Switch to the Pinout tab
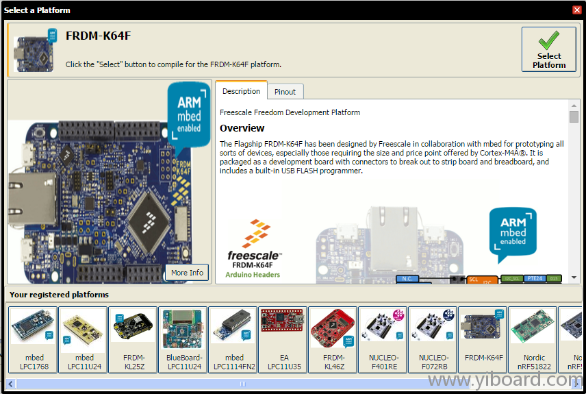Image resolution: width=586 pixels, height=394 pixels. tap(285, 92)
